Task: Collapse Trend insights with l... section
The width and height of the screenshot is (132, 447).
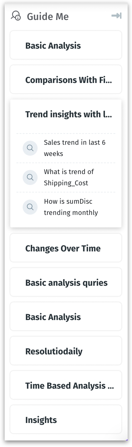Action: click(66, 114)
